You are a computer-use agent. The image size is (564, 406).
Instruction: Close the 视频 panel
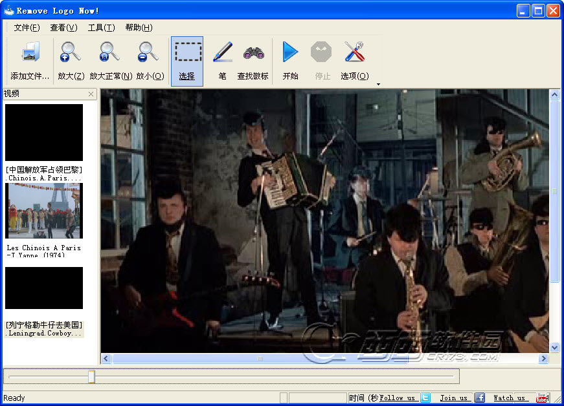(x=91, y=94)
